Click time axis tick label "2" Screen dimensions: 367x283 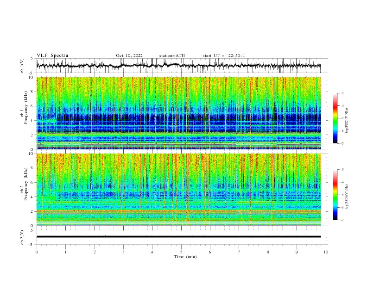[x=95, y=252]
